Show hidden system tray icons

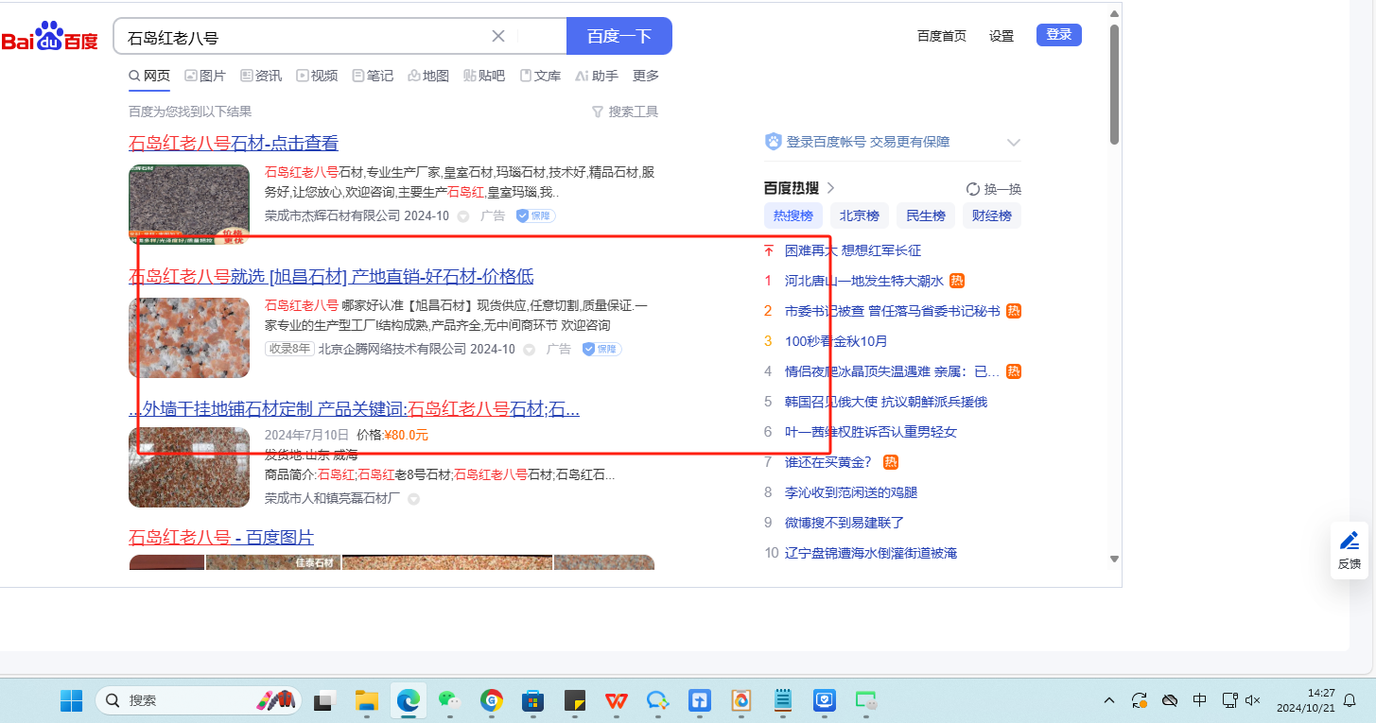coord(1109,700)
